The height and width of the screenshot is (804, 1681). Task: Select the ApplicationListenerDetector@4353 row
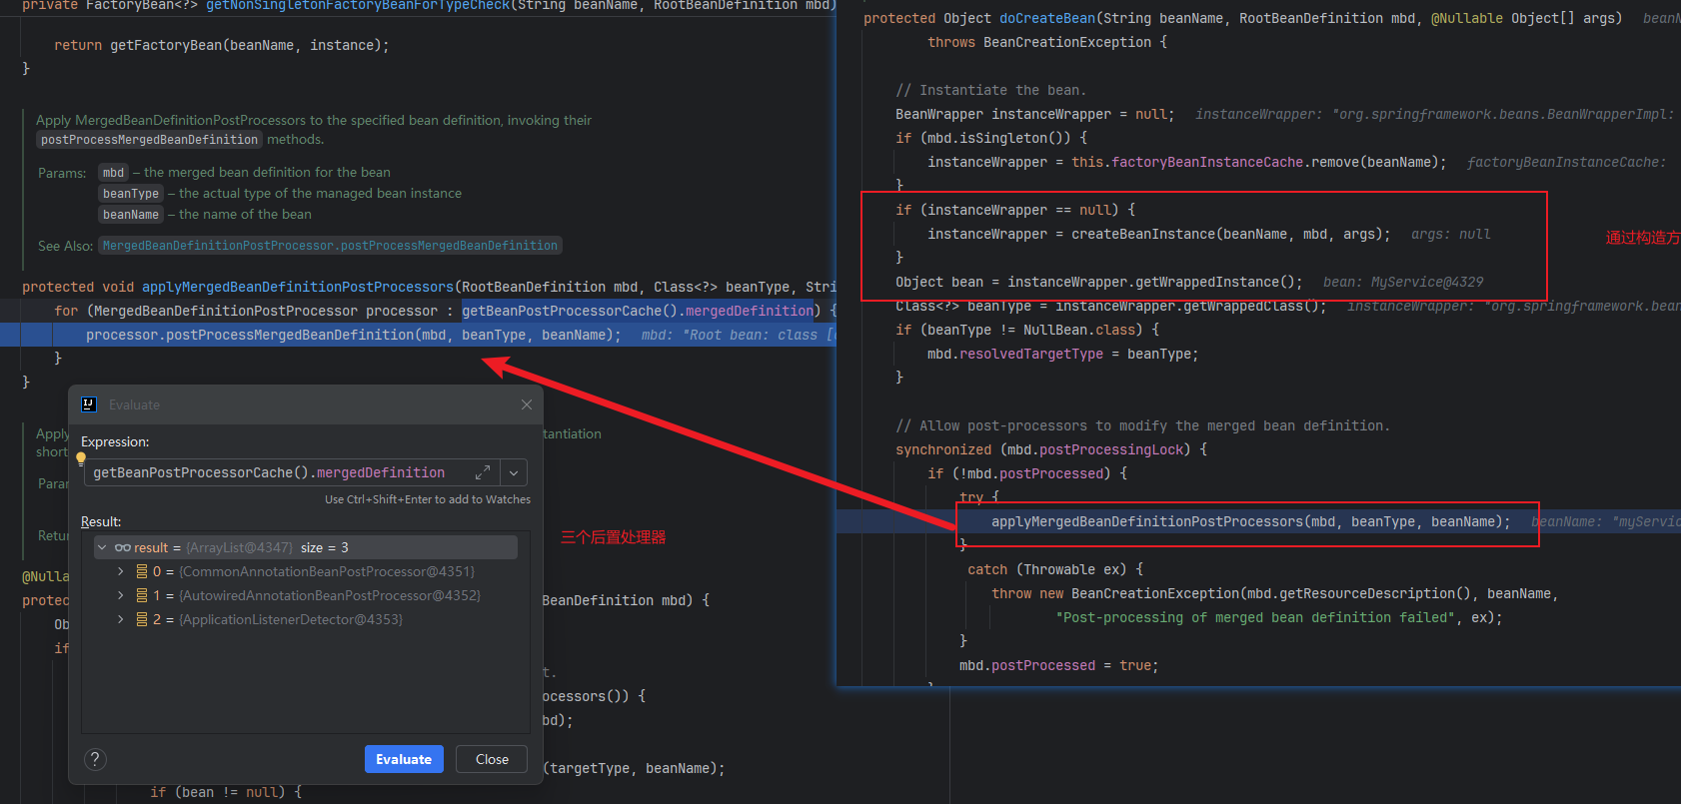coord(306,619)
